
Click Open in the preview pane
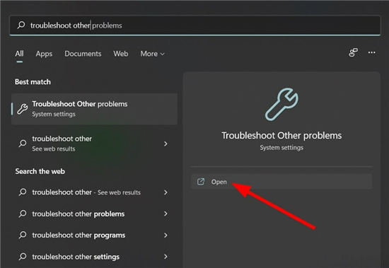[x=281, y=182]
